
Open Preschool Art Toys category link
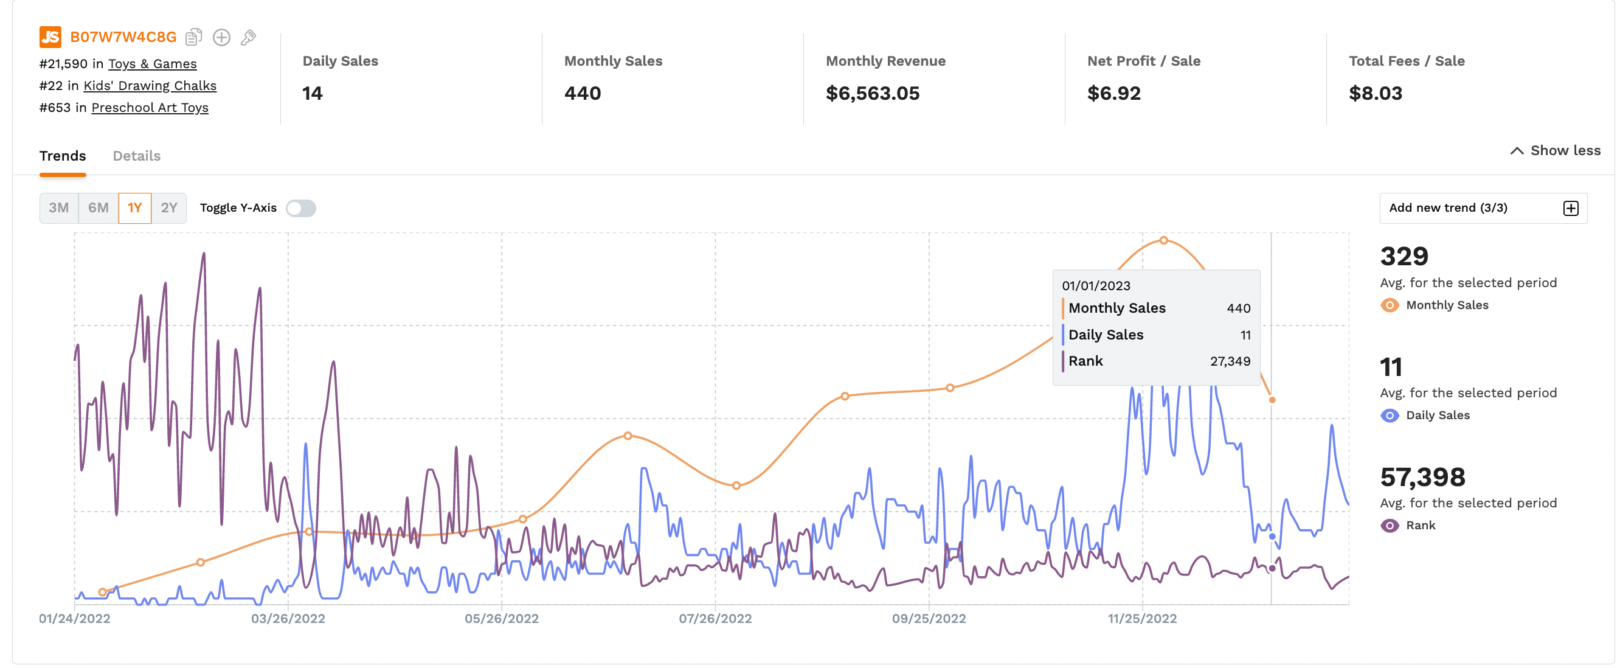pyautogui.click(x=150, y=108)
